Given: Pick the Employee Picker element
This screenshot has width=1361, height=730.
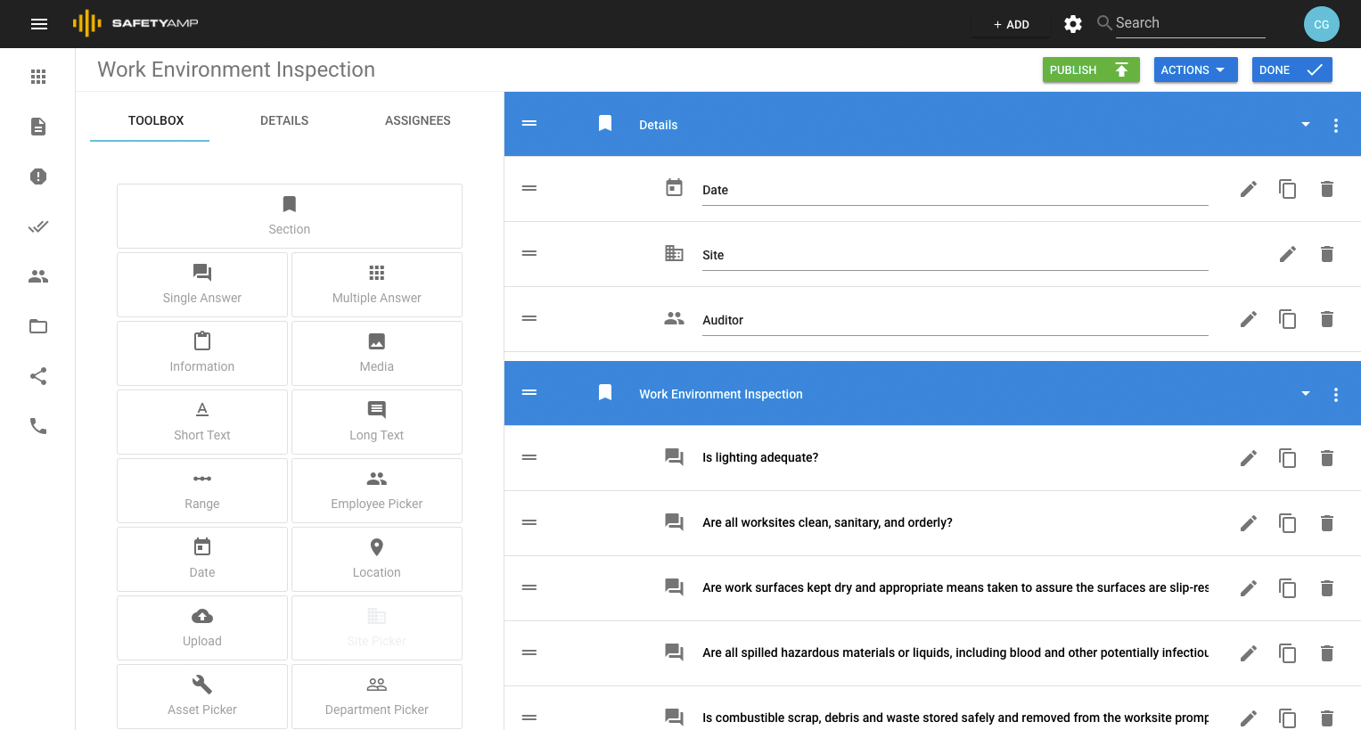Looking at the screenshot, I should (x=376, y=490).
